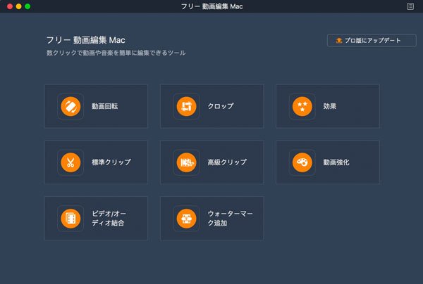Close the window with red button
Viewport: 423px width, 284px height.
coord(10,6)
